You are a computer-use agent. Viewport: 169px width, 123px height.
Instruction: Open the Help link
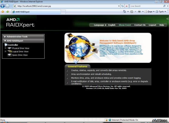coord(162,25)
